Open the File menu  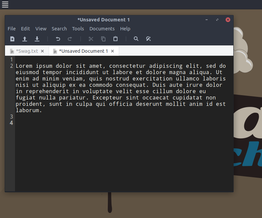pyautogui.click(x=12, y=29)
